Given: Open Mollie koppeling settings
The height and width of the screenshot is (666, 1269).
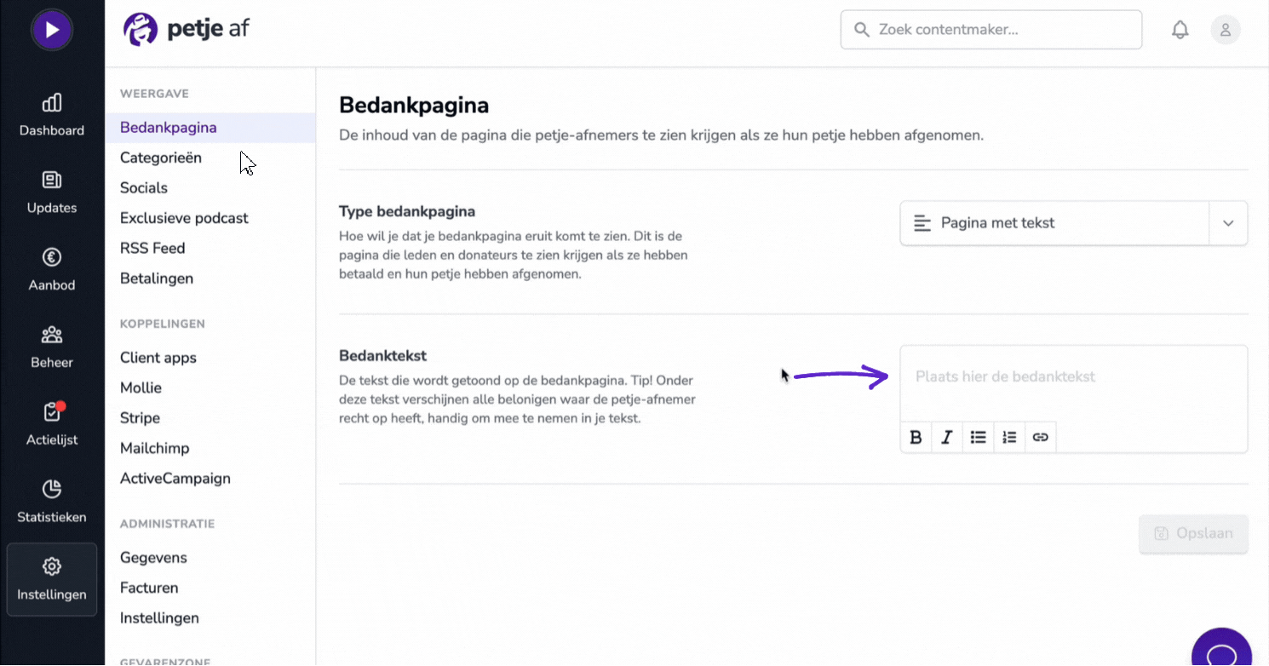Looking at the screenshot, I should [x=141, y=388].
